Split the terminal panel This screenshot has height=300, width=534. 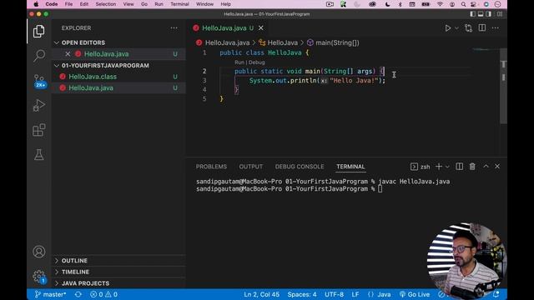pos(460,167)
